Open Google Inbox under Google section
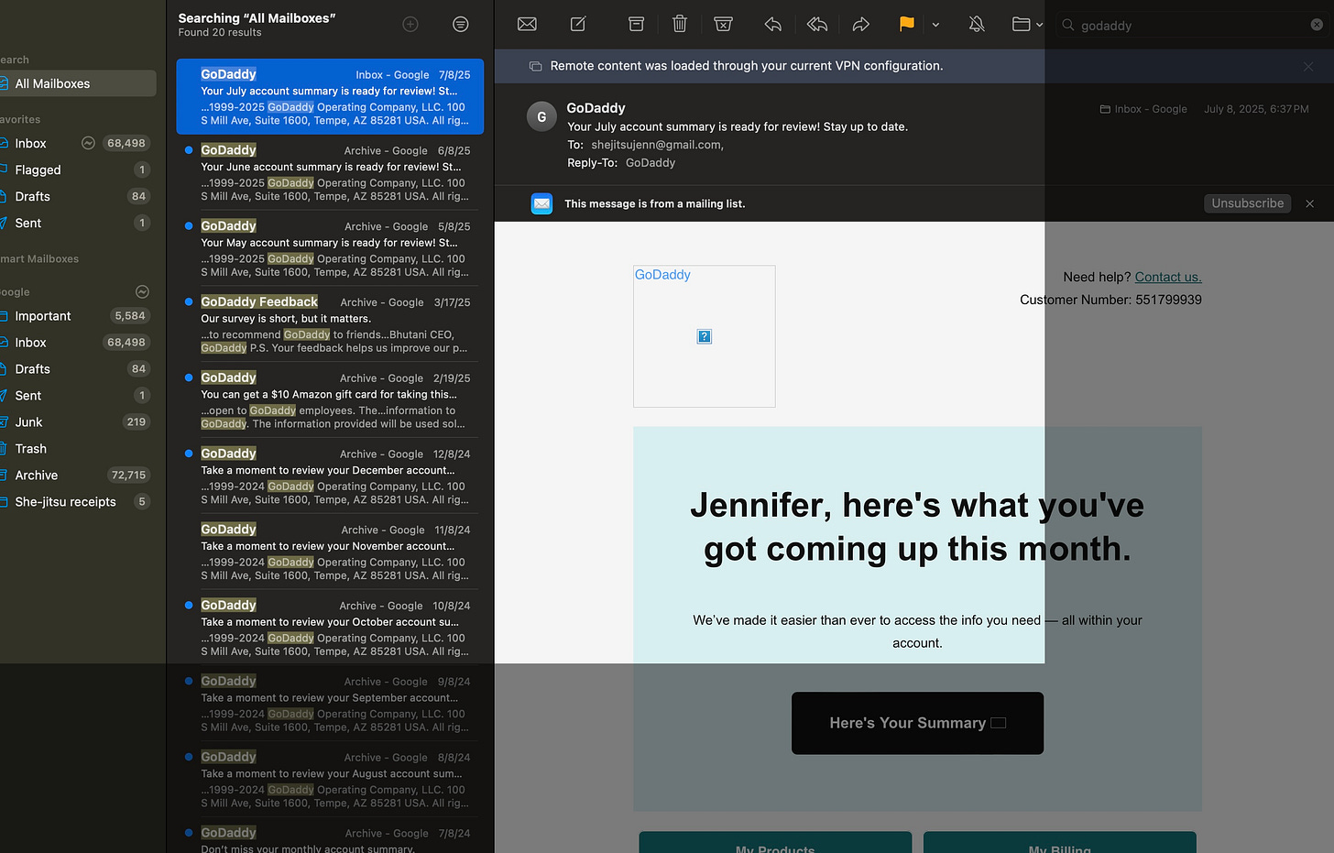Screen dimensions: 1334x853 point(78,343)
